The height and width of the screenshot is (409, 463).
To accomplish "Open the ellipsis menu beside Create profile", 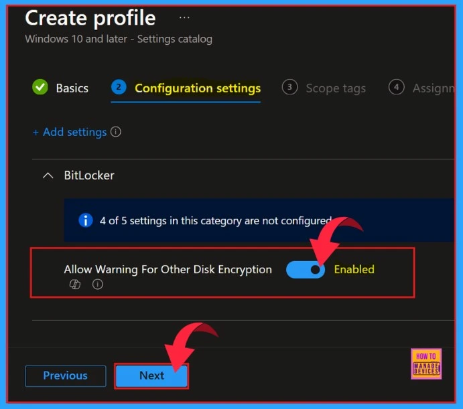I will (184, 17).
